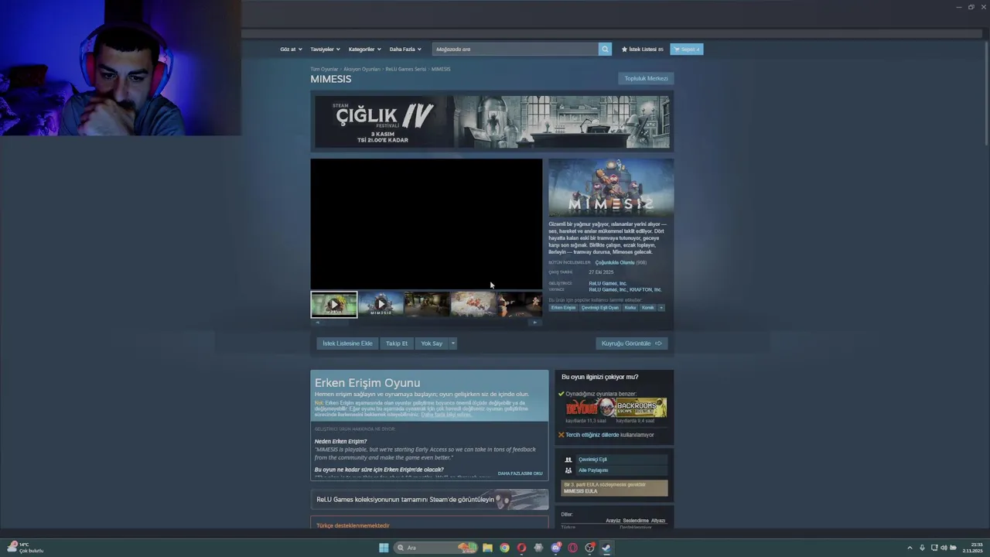Screen dimensions: 990x557
Task: Click the Çevrimiçi Eşli co-op icon
Action: point(568,460)
